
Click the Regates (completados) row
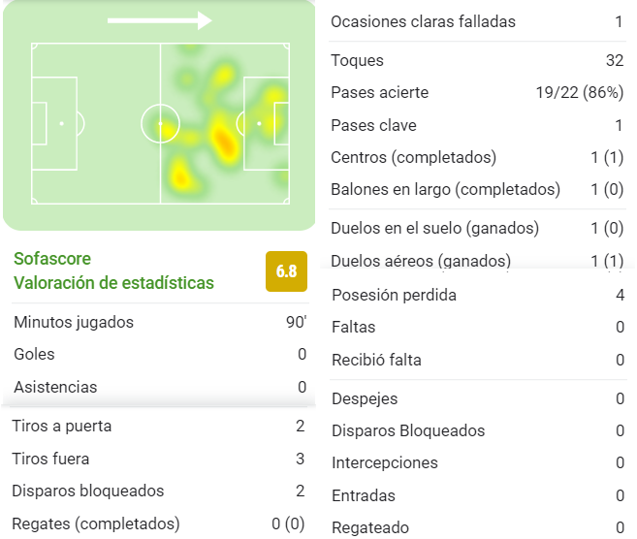point(158,523)
